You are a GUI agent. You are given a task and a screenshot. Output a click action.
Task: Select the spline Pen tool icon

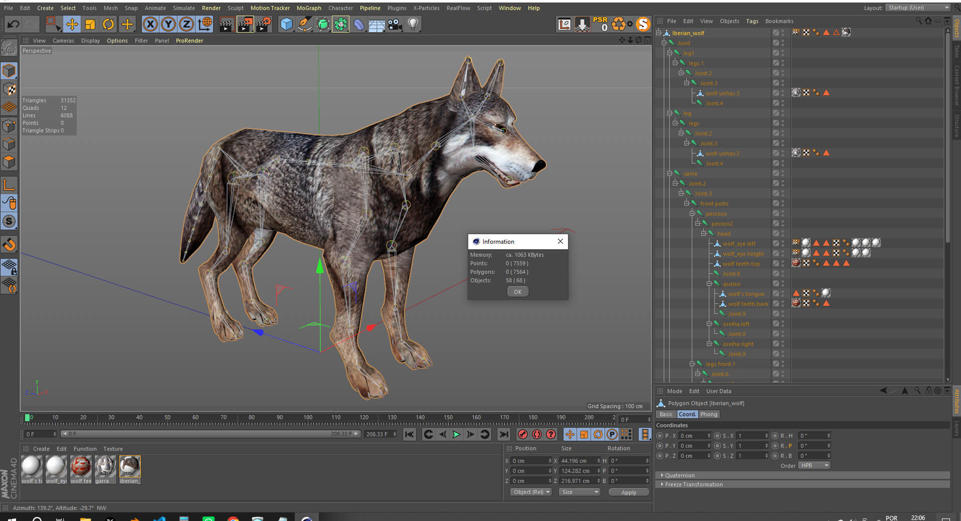point(304,24)
